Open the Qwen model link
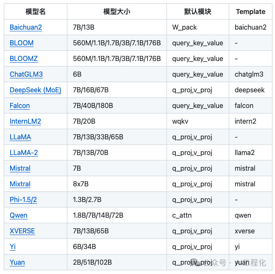Image resolution: width=275 pixels, height=274 pixels. [19, 215]
